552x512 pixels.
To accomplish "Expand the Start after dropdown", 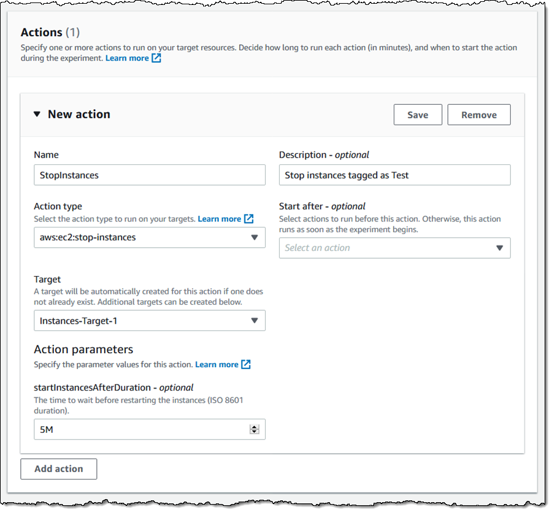I will click(394, 248).
